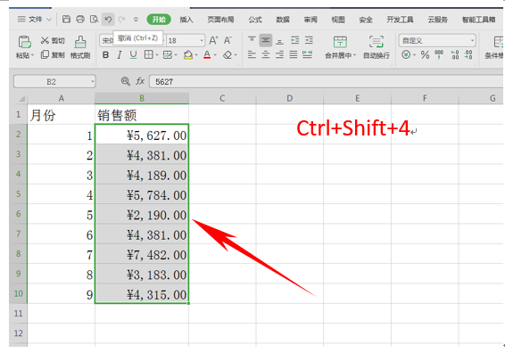Switch to the 页面布局 tab
The width and height of the screenshot is (505, 353).
pyautogui.click(x=220, y=20)
